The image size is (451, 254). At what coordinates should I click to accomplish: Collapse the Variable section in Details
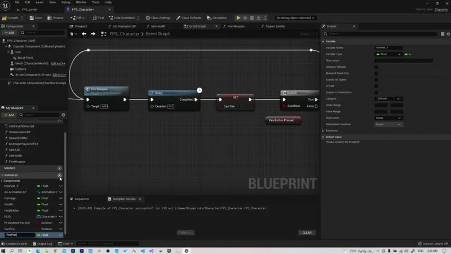[x=323, y=41]
